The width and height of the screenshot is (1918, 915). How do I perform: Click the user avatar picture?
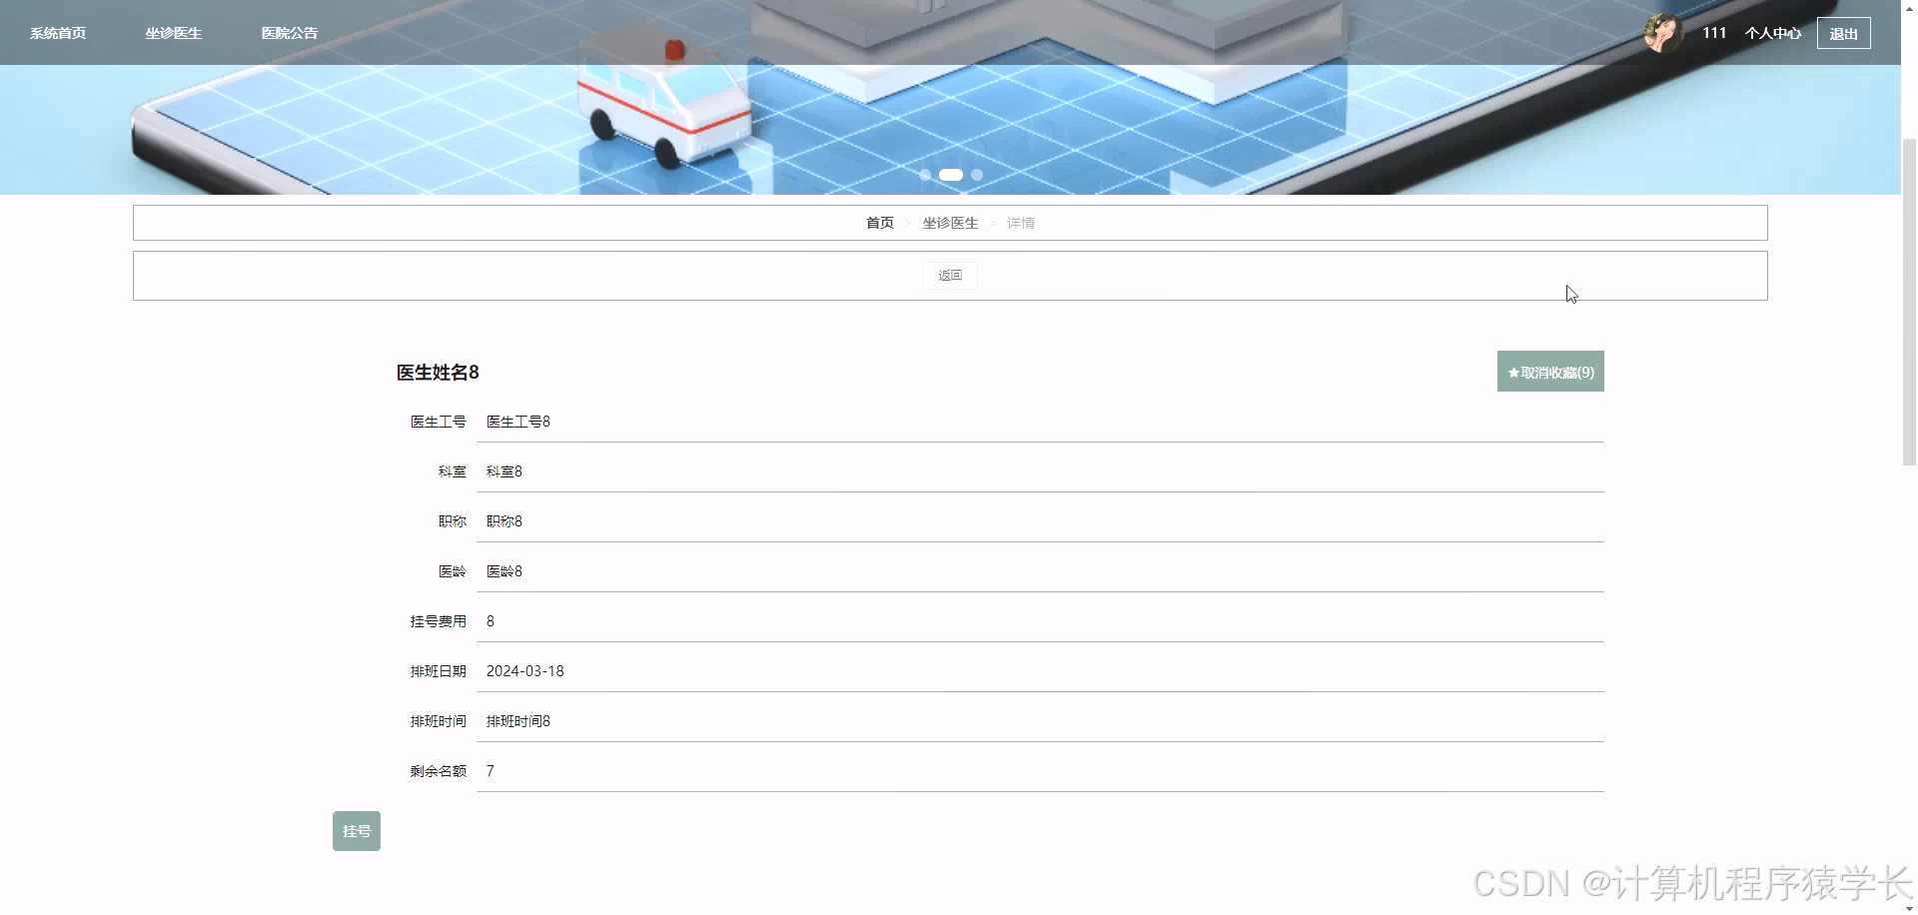1664,33
